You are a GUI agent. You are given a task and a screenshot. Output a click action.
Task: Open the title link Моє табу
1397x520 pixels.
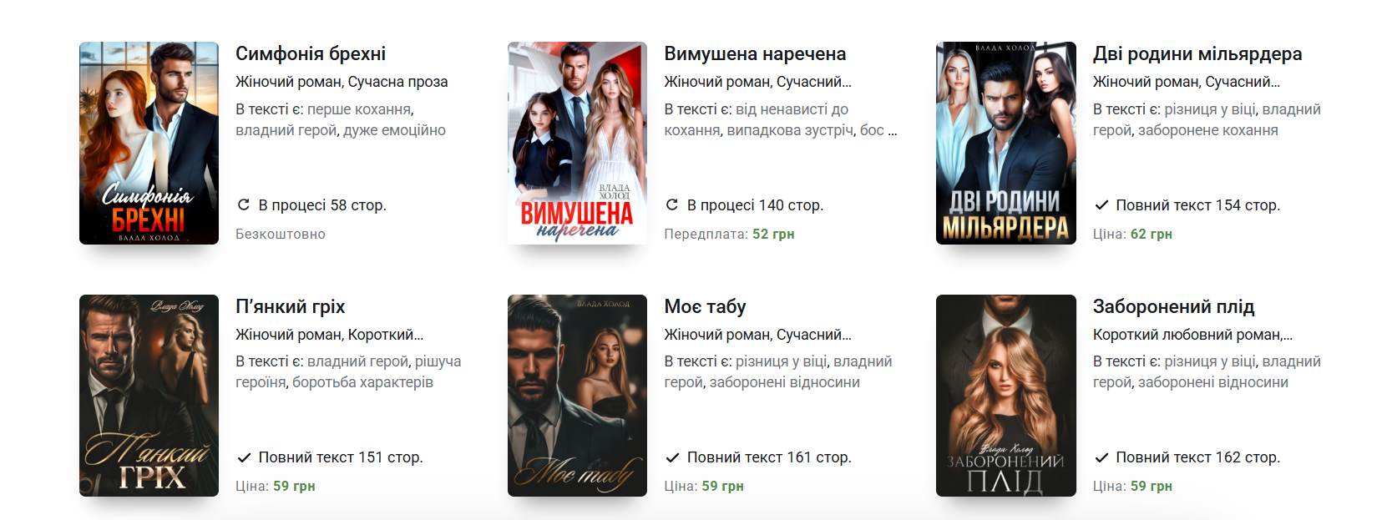click(x=705, y=306)
